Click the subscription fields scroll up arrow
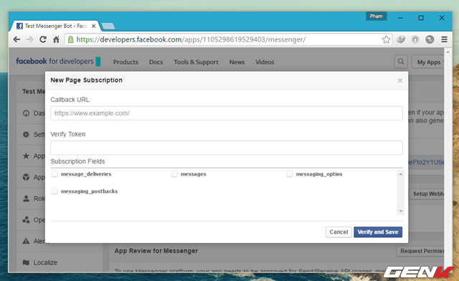 tap(400, 174)
